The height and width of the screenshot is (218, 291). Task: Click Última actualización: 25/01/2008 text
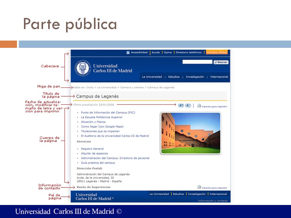coord(94,105)
